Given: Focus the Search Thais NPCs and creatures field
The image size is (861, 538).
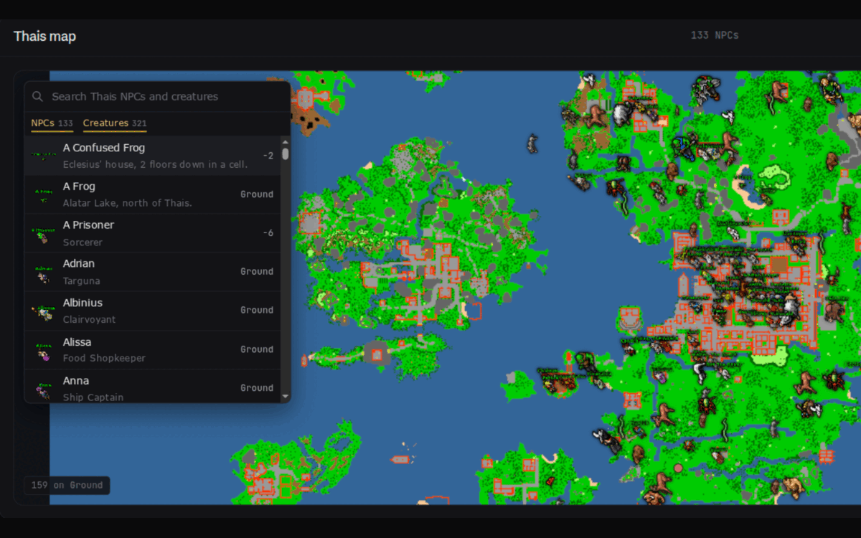Looking at the screenshot, I should (x=157, y=96).
